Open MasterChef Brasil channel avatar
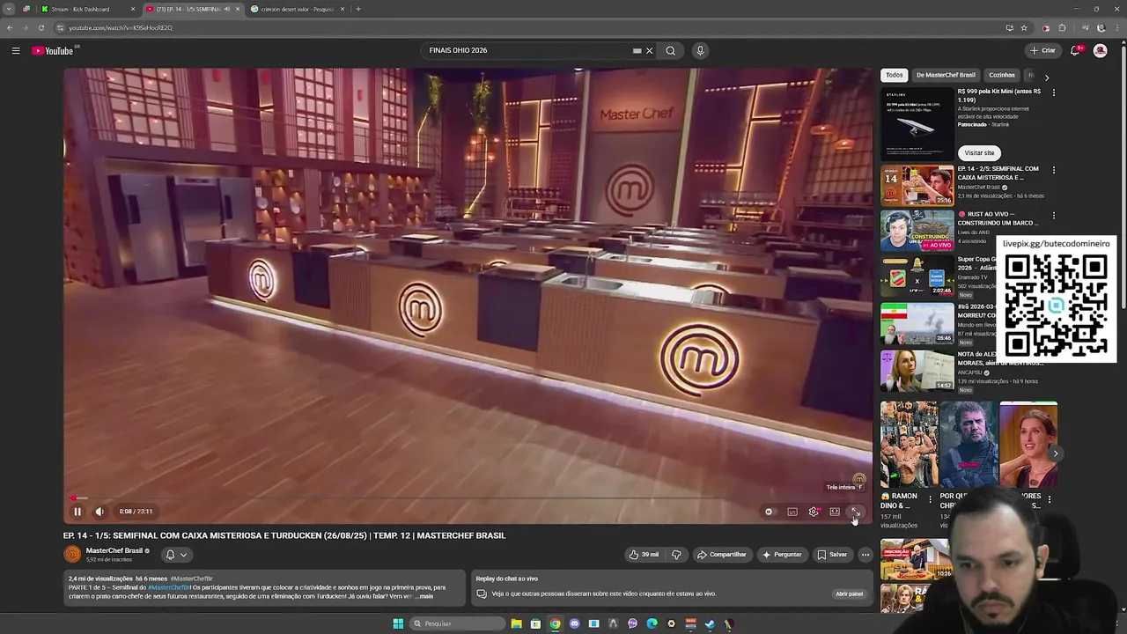The width and height of the screenshot is (1127, 634). (x=72, y=554)
